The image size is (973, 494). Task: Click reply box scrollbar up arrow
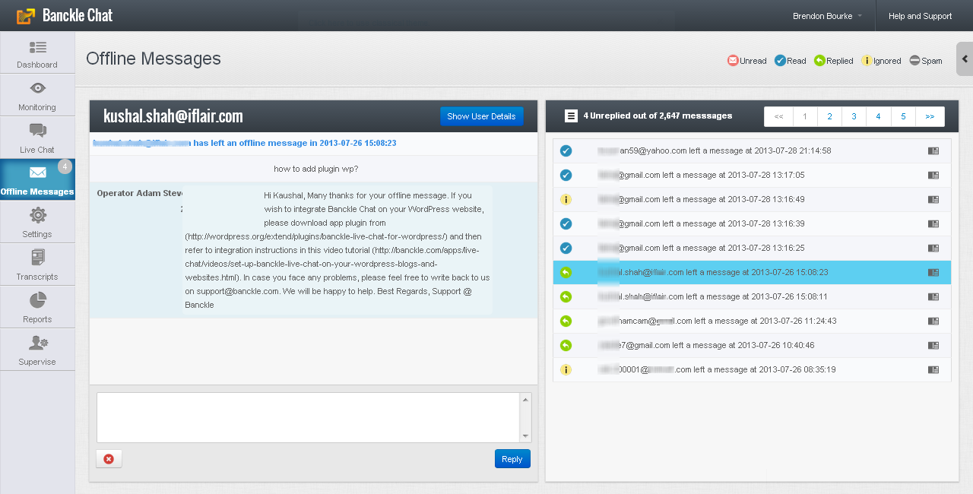(525, 399)
